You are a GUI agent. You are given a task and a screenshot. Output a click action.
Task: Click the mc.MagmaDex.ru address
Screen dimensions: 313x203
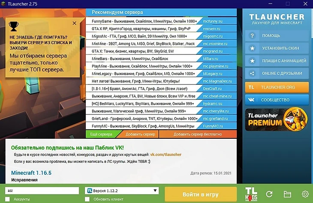[217, 81]
